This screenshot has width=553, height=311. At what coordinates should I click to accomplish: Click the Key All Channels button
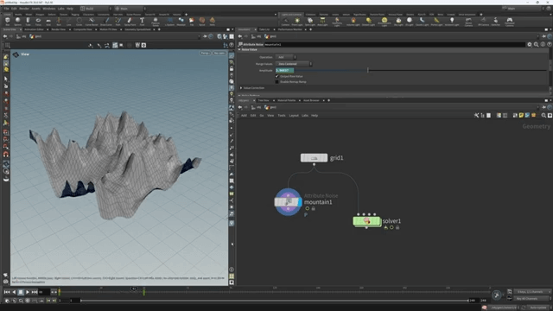(x=532, y=299)
